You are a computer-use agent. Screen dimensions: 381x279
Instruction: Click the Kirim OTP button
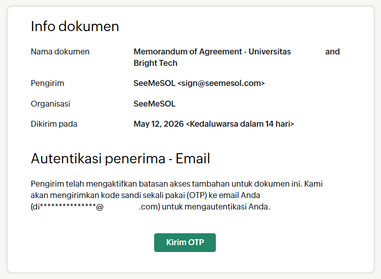(x=185, y=242)
